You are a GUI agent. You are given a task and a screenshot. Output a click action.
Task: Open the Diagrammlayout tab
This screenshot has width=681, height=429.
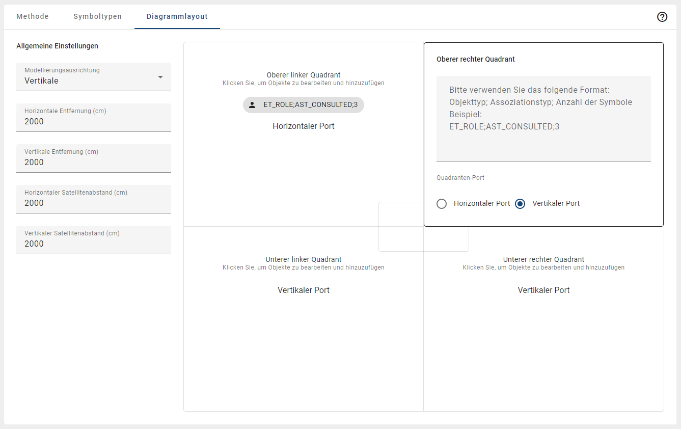click(x=177, y=16)
